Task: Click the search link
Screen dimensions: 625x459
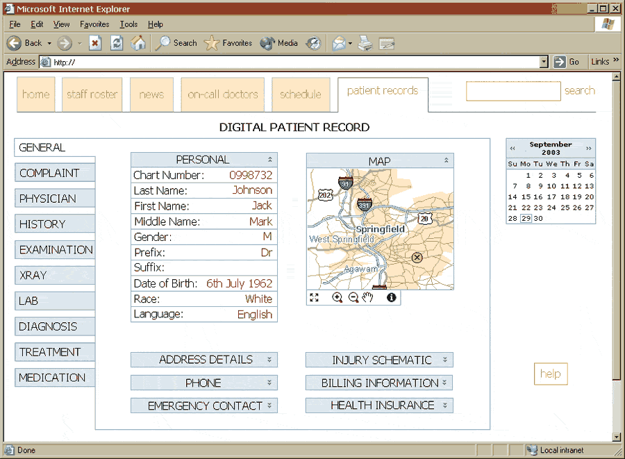Action: click(x=579, y=90)
